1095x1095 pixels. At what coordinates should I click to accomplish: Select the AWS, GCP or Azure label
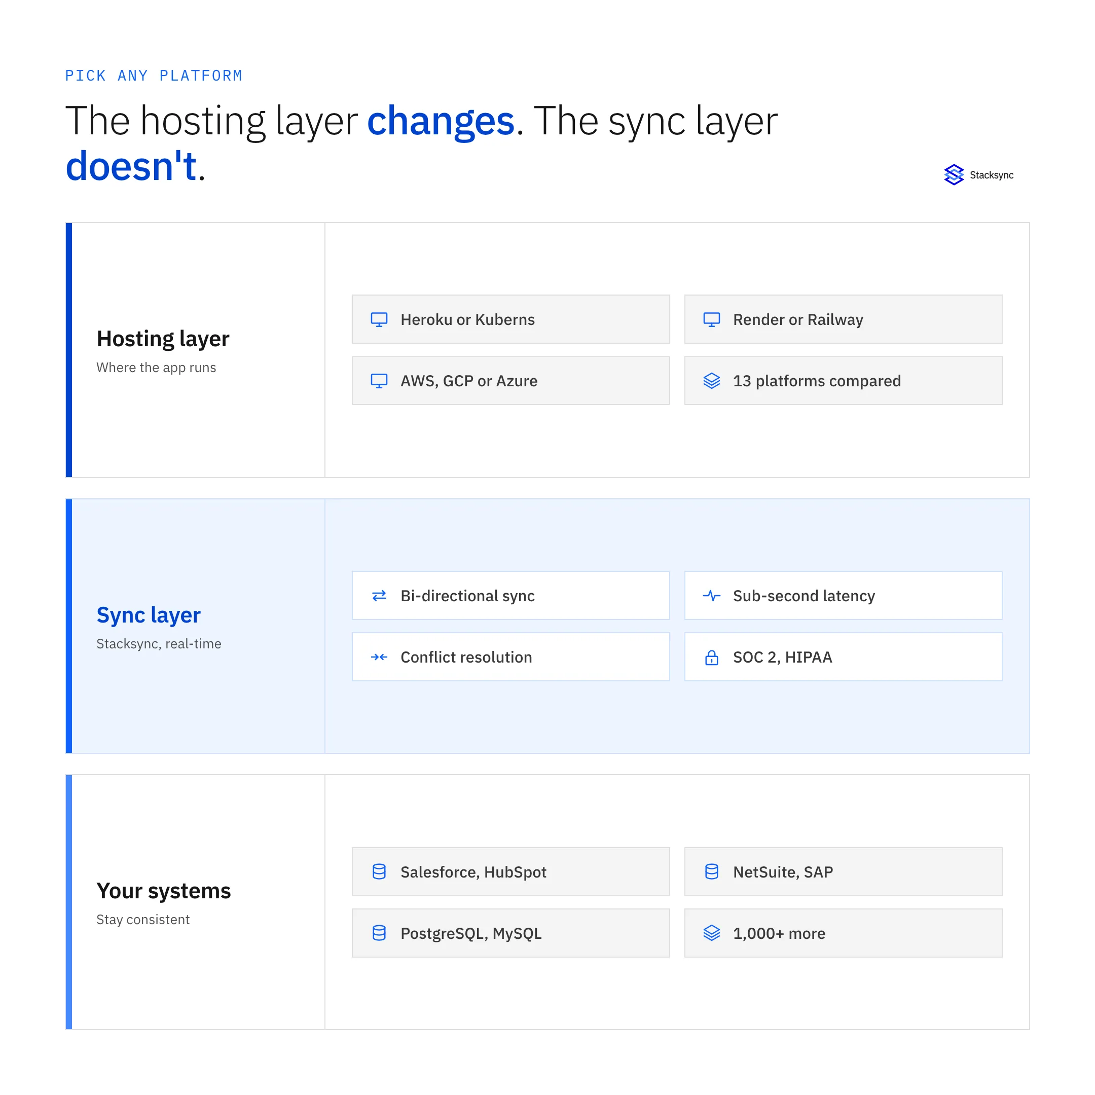click(469, 381)
